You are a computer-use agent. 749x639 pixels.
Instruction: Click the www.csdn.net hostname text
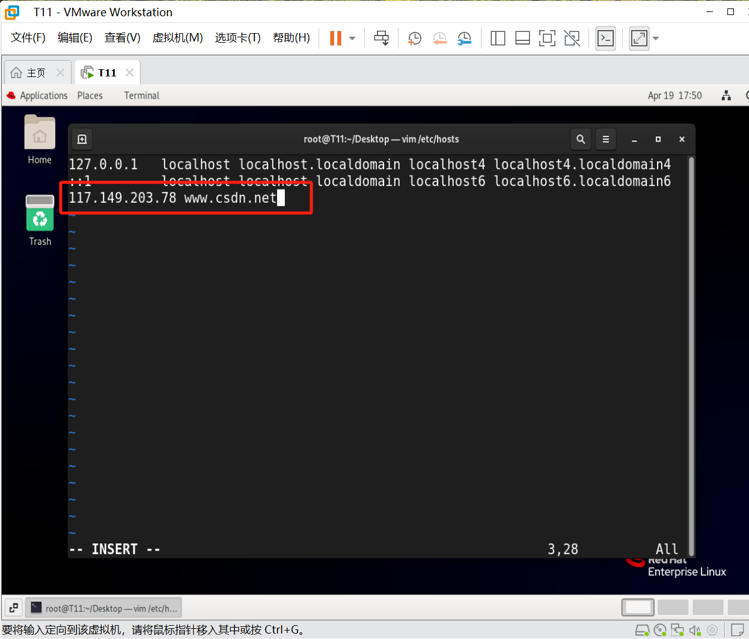230,198
